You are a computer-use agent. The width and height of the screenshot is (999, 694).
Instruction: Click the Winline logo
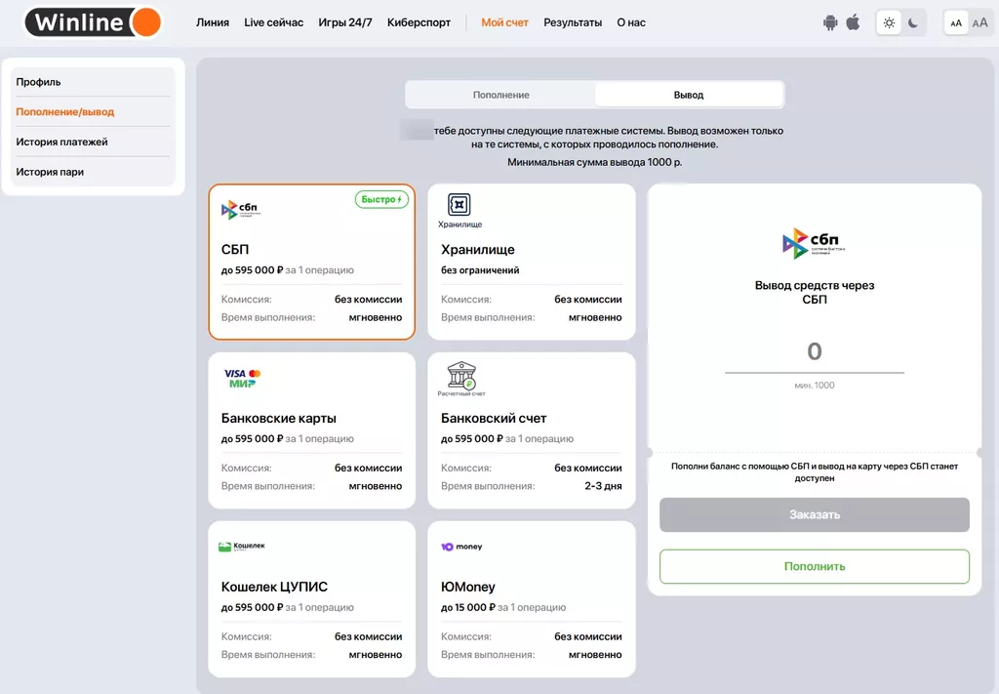pyautogui.click(x=93, y=22)
